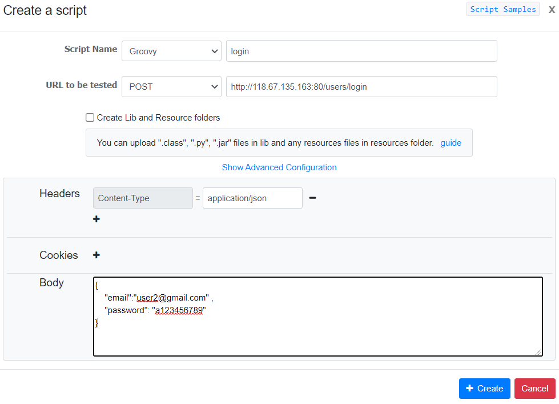Click the Headers label
The height and width of the screenshot is (404, 559).
(59, 194)
